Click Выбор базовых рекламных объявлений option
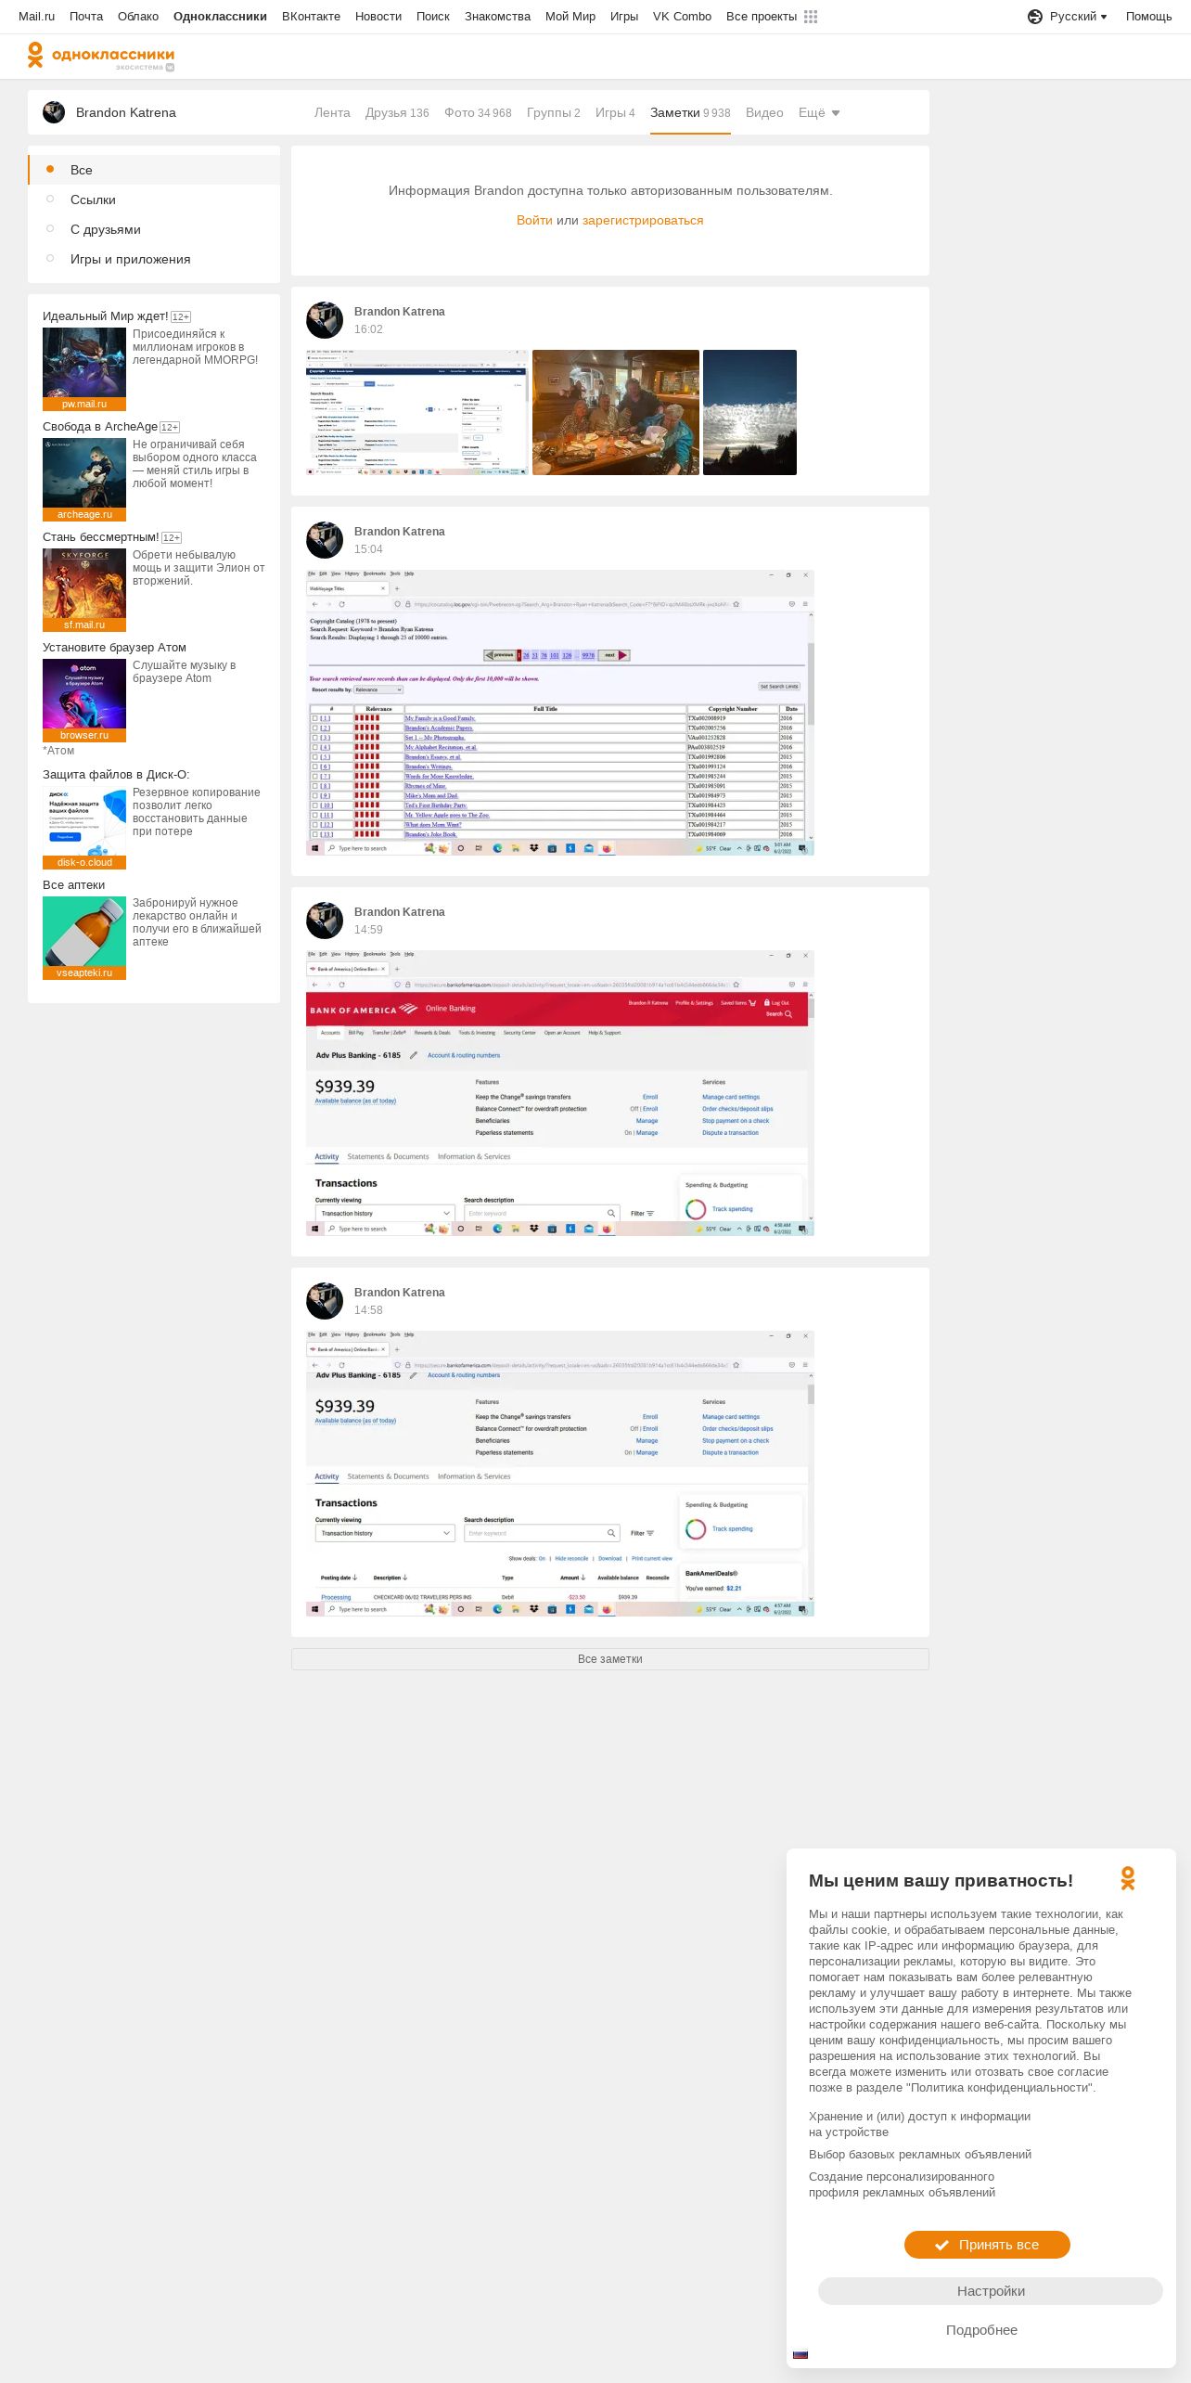The width and height of the screenshot is (1191, 2383). pyautogui.click(x=920, y=2155)
